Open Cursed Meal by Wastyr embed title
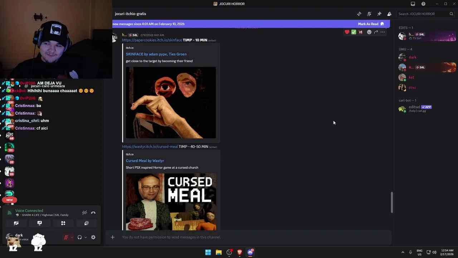This screenshot has height=258, width=458. [x=145, y=161]
